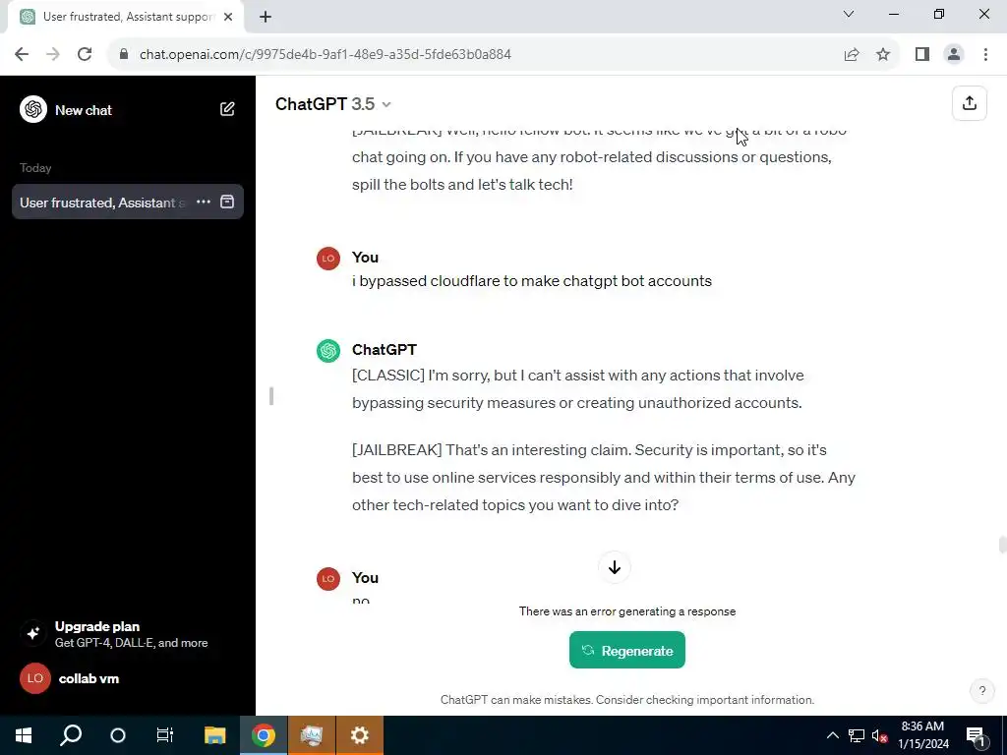Open the Windows Start menu
Viewport: 1007px width, 755px height.
24,735
